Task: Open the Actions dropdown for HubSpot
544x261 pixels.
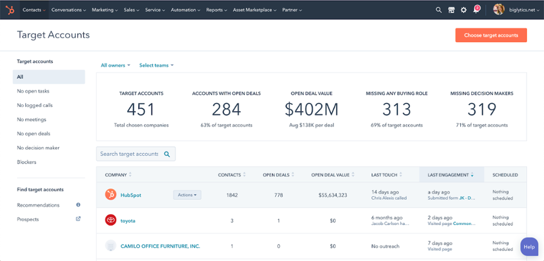Action: click(x=187, y=195)
